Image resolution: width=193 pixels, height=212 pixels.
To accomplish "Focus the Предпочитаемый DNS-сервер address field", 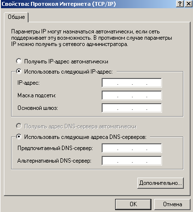I will point(132,148).
